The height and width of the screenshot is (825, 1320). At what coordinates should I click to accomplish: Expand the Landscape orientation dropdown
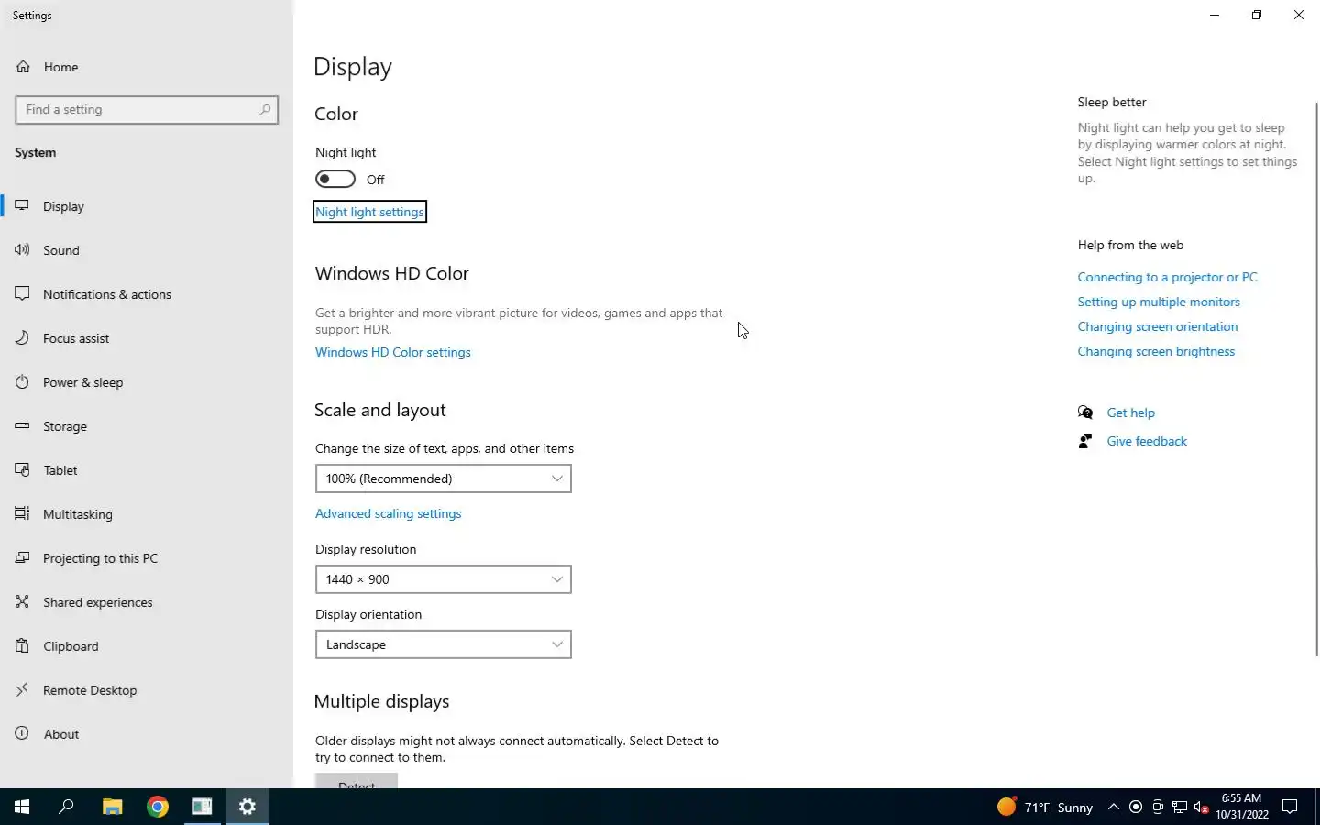pos(444,644)
